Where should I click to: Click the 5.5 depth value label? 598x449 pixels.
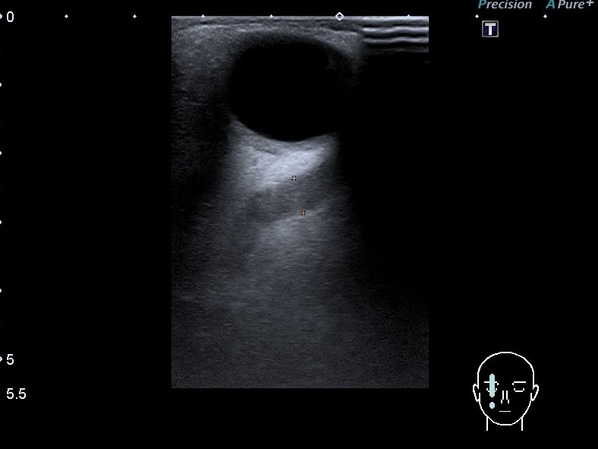16,394
